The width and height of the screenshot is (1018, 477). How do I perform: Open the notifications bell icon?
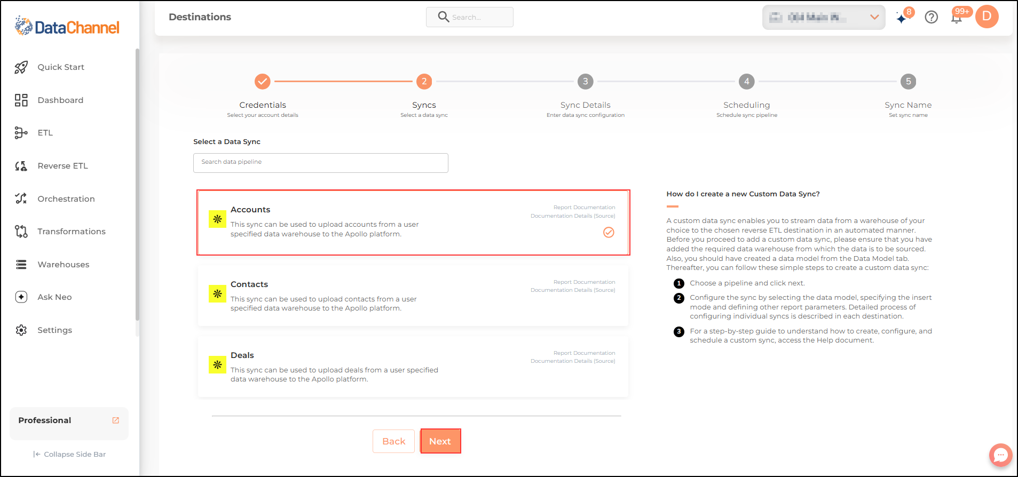pos(957,17)
